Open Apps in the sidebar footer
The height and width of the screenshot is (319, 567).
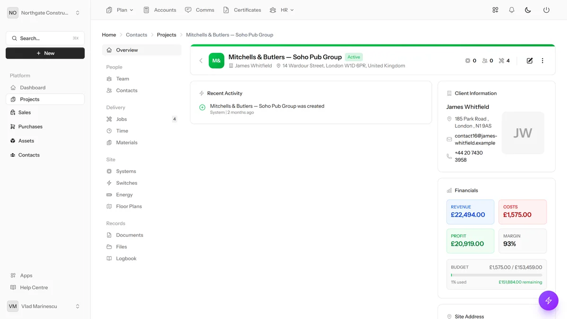point(45,276)
